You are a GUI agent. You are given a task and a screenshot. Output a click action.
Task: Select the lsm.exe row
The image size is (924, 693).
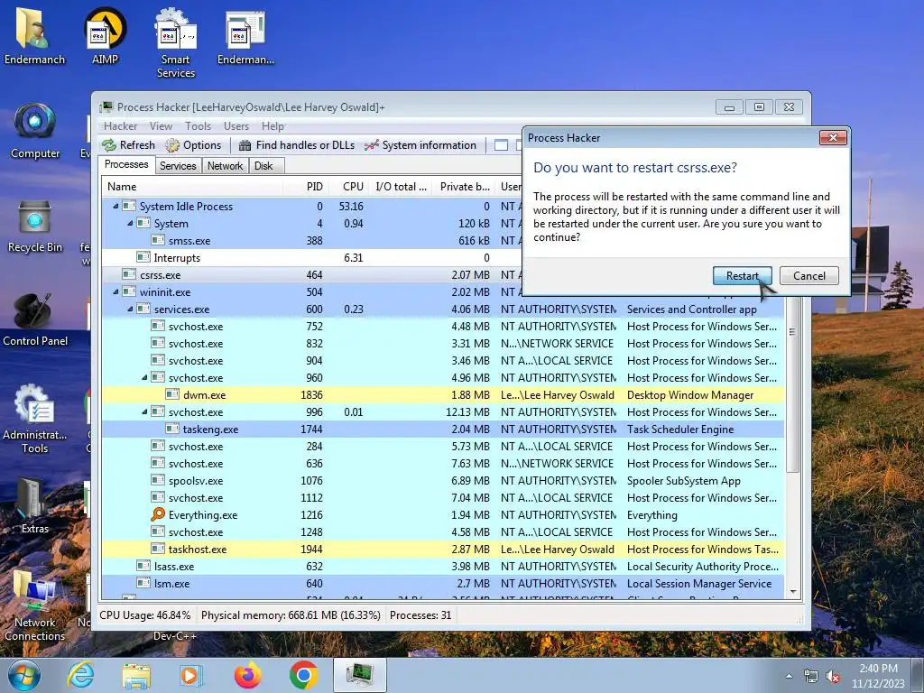click(x=442, y=584)
